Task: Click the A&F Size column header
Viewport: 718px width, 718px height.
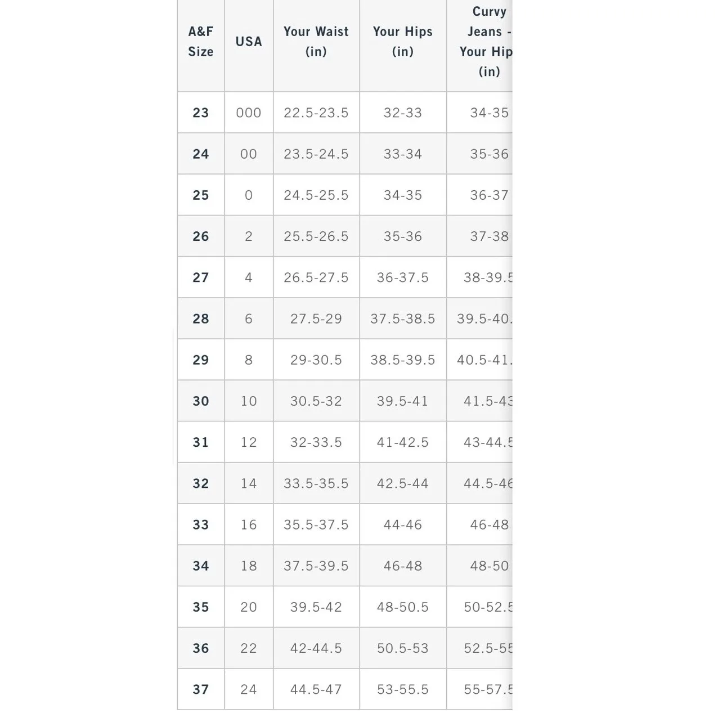Action: tap(201, 42)
